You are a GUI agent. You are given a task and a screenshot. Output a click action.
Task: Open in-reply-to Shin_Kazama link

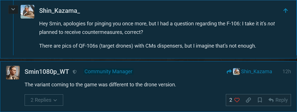(257, 72)
